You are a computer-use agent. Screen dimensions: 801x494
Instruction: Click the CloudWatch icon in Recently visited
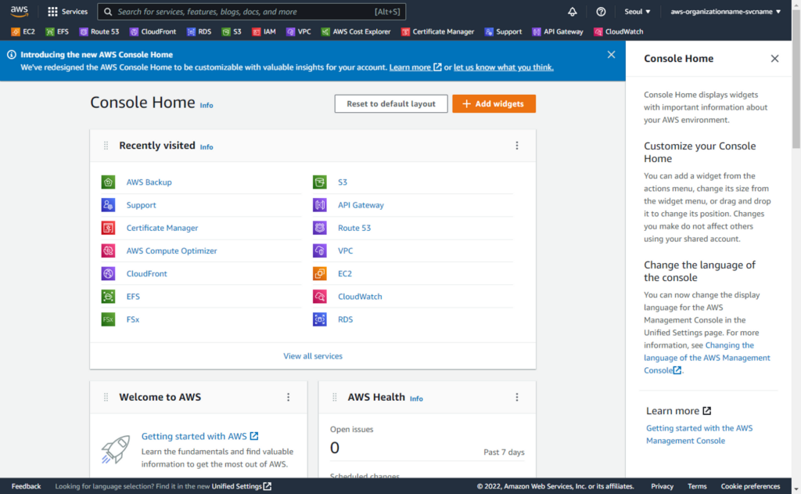coord(320,297)
